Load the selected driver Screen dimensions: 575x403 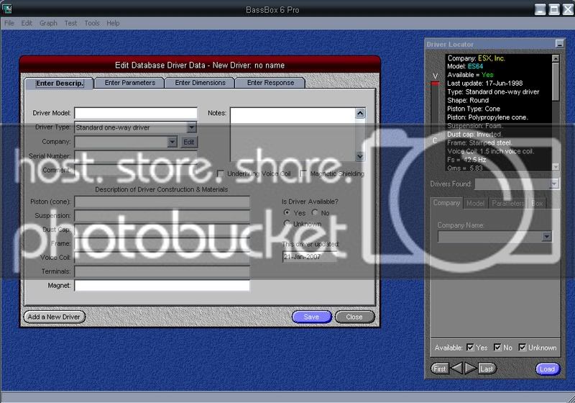548,369
